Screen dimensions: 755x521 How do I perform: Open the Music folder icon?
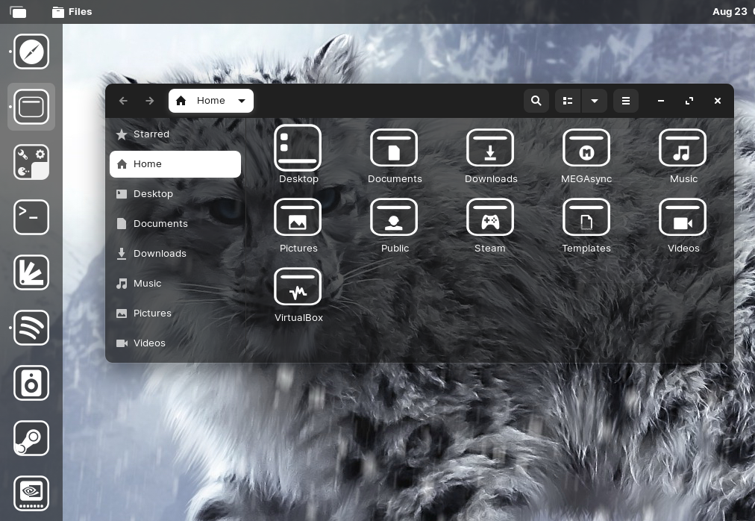click(x=683, y=148)
